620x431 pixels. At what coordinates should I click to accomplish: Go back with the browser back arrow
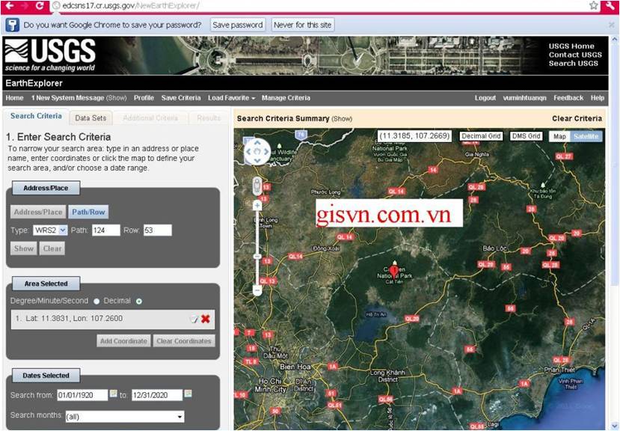point(10,5)
